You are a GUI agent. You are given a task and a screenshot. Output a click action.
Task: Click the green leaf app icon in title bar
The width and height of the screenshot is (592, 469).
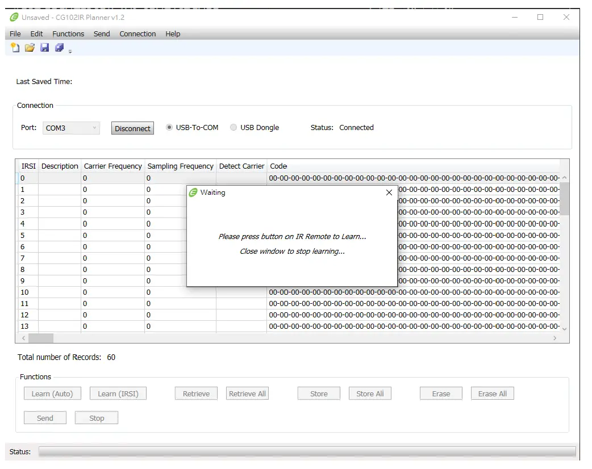click(x=14, y=17)
